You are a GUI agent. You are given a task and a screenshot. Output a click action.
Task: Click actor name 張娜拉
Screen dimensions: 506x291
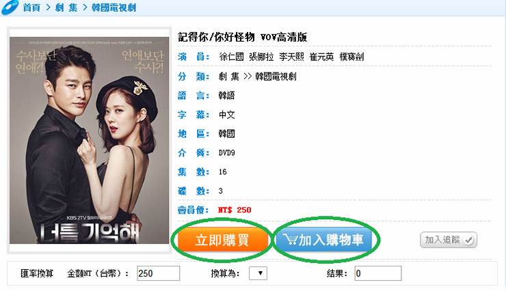pyautogui.click(x=261, y=57)
